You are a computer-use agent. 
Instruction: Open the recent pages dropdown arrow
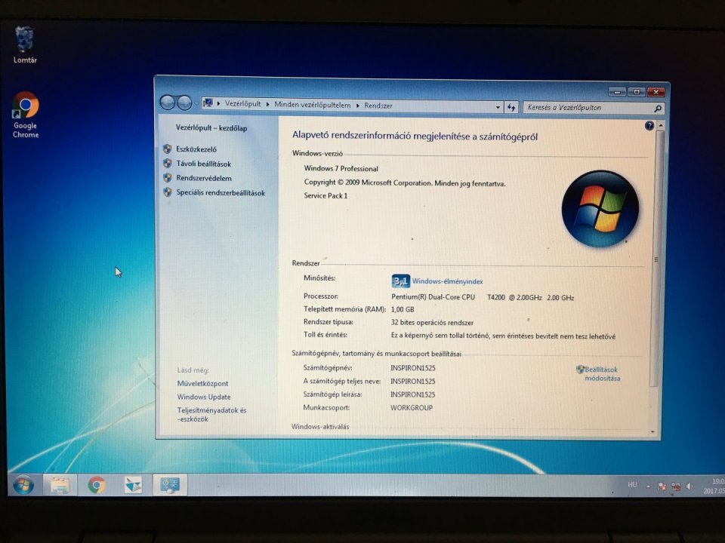(x=196, y=103)
